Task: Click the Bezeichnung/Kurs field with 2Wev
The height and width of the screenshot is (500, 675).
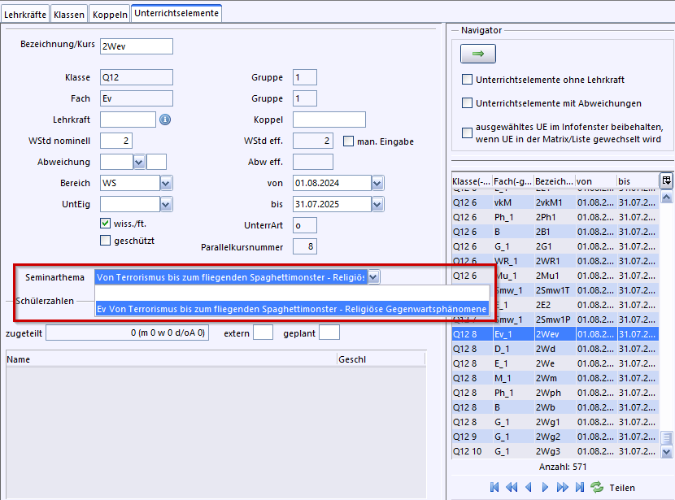Action: click(x=137, y=46)
